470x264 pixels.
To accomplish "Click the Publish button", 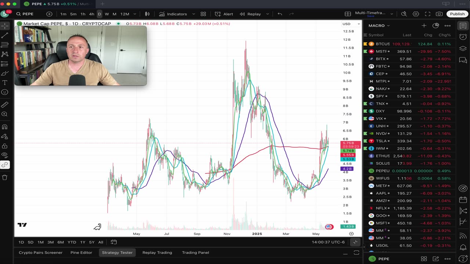I will [x=457, y=14].
